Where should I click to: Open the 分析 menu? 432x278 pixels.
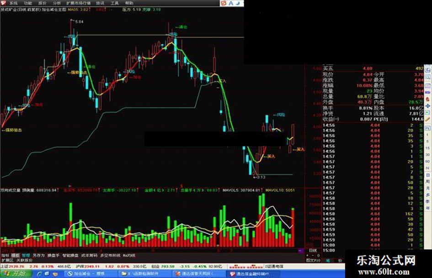coord(57,3)
